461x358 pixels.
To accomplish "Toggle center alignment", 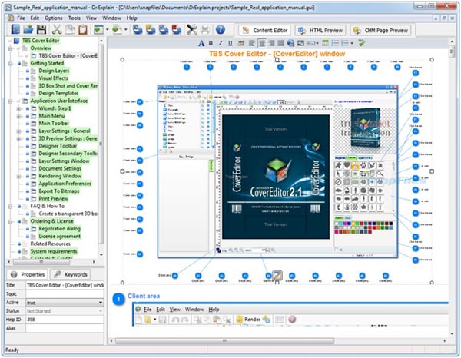I will tap(262, 43).
